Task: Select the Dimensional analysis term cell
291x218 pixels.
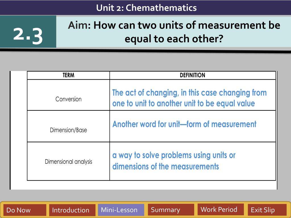Action: click(x=68, y=161)
